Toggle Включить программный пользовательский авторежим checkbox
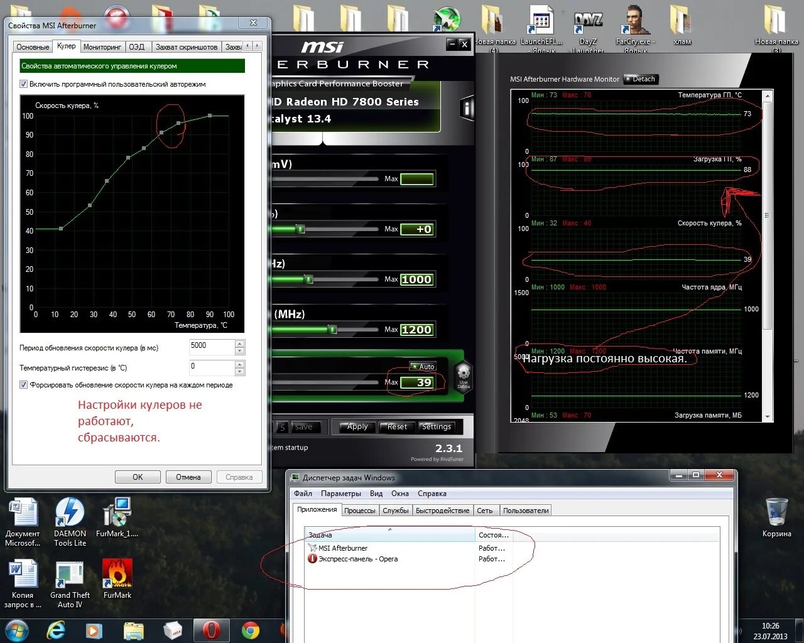The image size is (804, 643). 24,84
